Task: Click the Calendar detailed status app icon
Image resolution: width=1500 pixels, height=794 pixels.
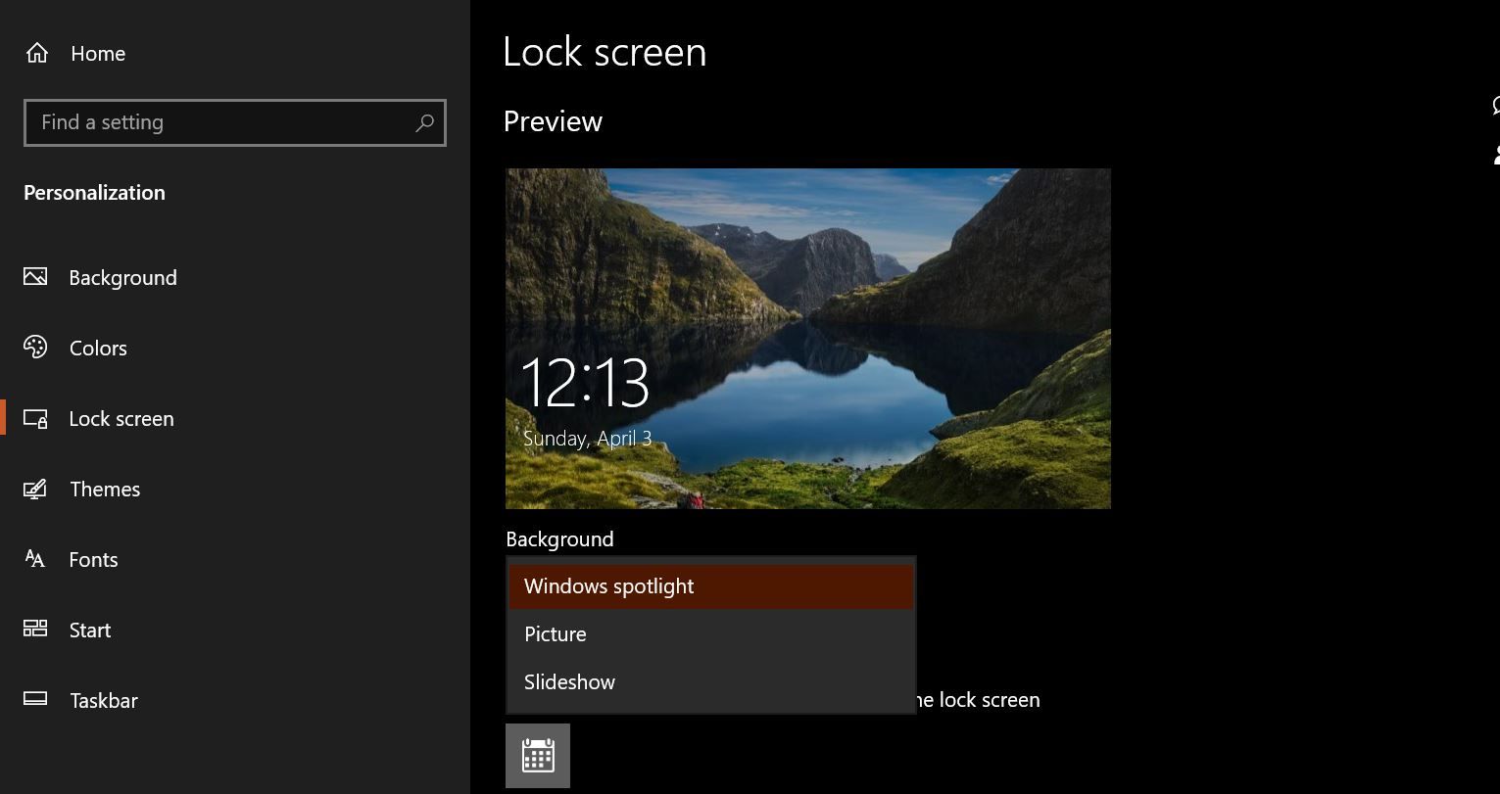Action: pyautogui.click(x=537, y=754)
